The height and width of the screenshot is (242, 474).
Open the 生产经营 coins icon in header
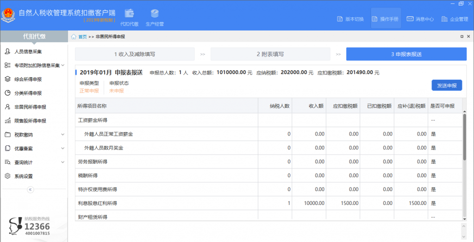click(155, 13)
